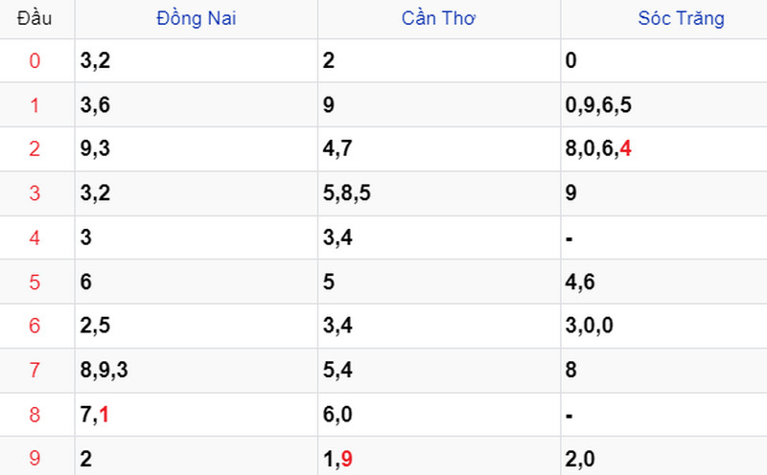
Task: Click the Sóc Trăng dash in row 4
Action: [569, 239]
